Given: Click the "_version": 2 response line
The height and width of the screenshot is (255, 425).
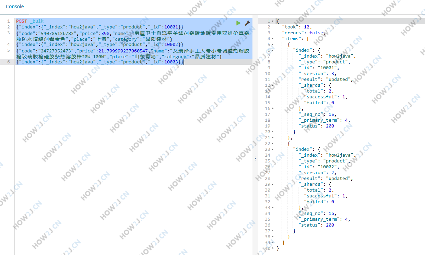Looking at the screenshot, I should 317,173.
